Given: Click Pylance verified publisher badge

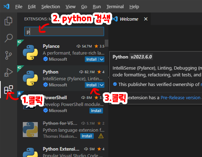Looking at the screenshot, I should coord(46,59).
